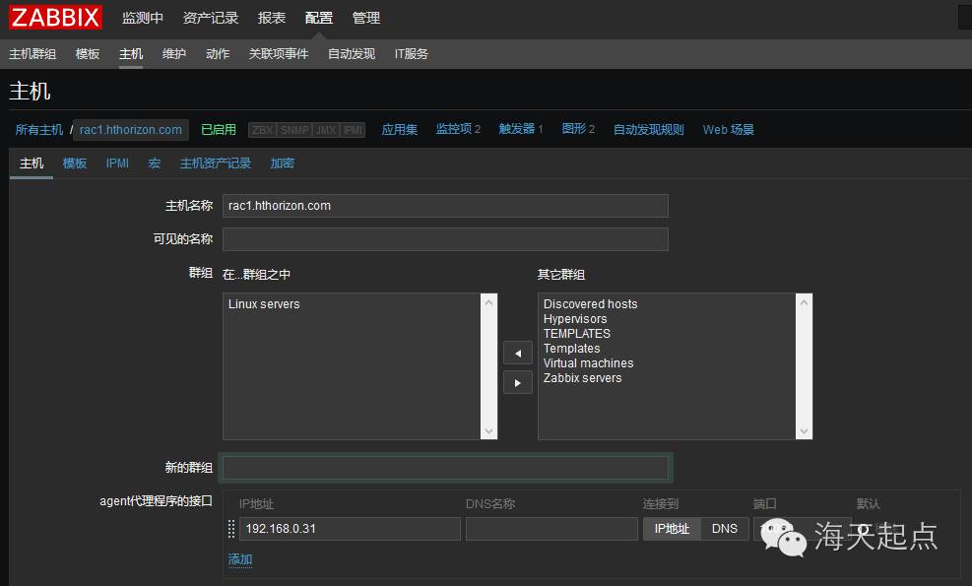The image size is (972, 586).
Task: Click the ZABBIX logo
Action: click(x=56, y=18)
